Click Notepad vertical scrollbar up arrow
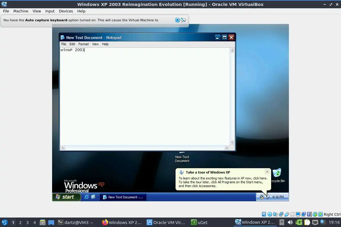Screen dimensions: 341x227 [x=232, y=51]
